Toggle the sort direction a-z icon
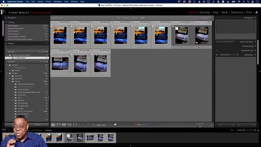Screen dimensions: 261x147 [88, 125]
